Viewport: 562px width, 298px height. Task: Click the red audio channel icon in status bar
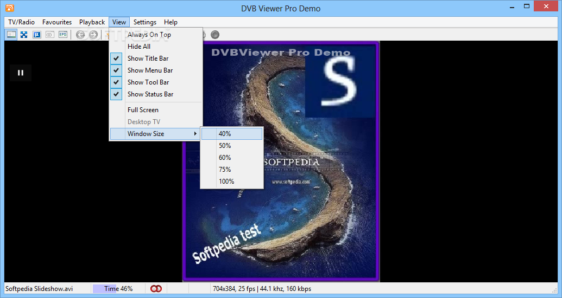[156, 288]
